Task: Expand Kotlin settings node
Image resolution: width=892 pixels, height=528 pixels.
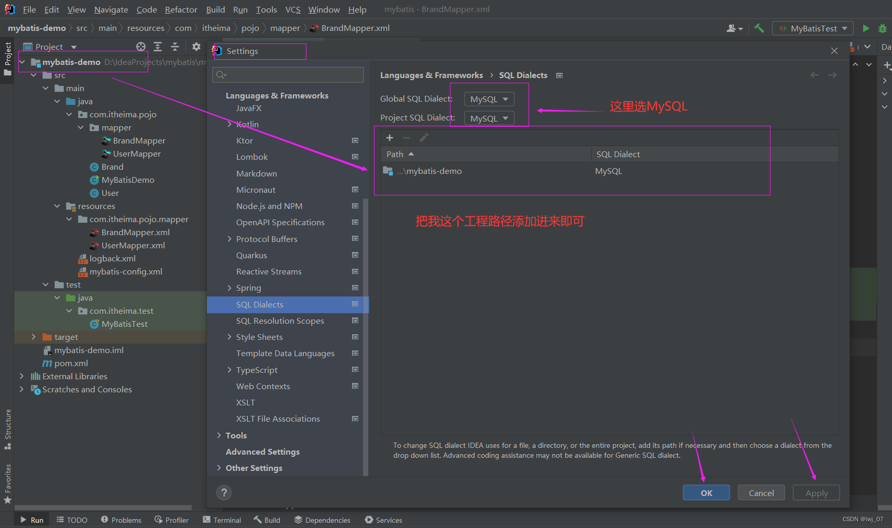Action: click(229, 124)
